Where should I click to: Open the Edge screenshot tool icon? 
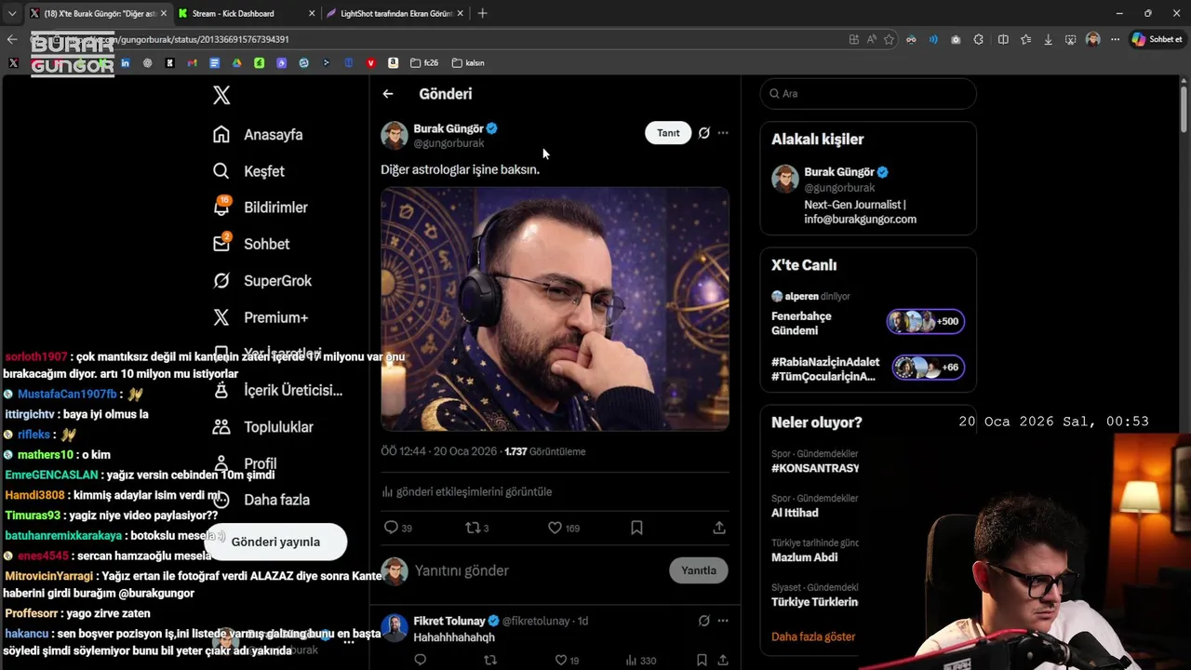1070,39
